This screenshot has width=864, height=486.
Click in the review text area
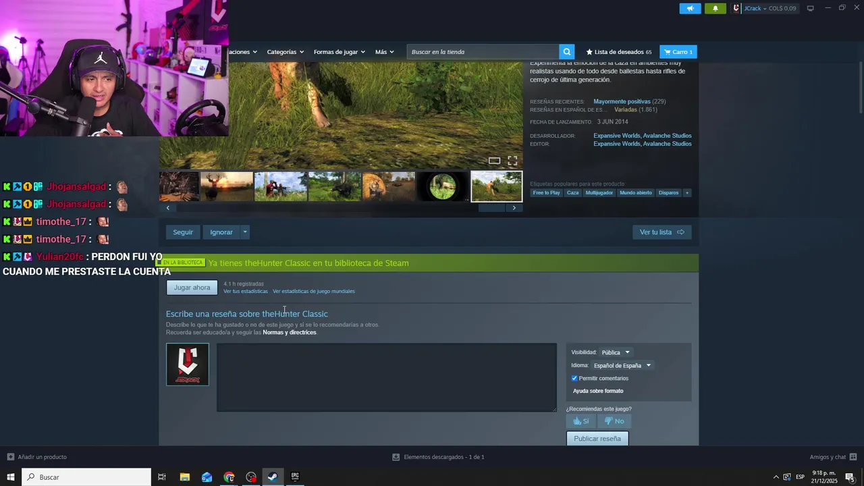[x=387, y=377]
